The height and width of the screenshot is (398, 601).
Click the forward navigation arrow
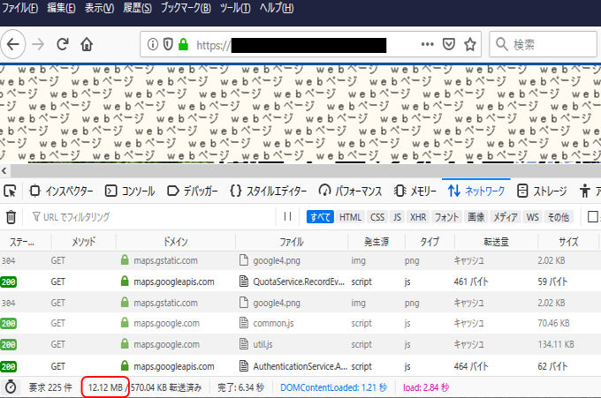click(37, 44)
